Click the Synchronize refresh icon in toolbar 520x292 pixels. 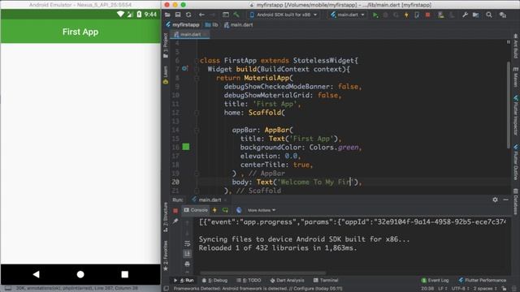tap(188, 15)
